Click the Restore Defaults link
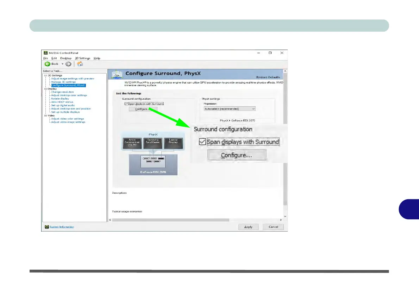The image size is (419, 295). click(x=268, y=77)
